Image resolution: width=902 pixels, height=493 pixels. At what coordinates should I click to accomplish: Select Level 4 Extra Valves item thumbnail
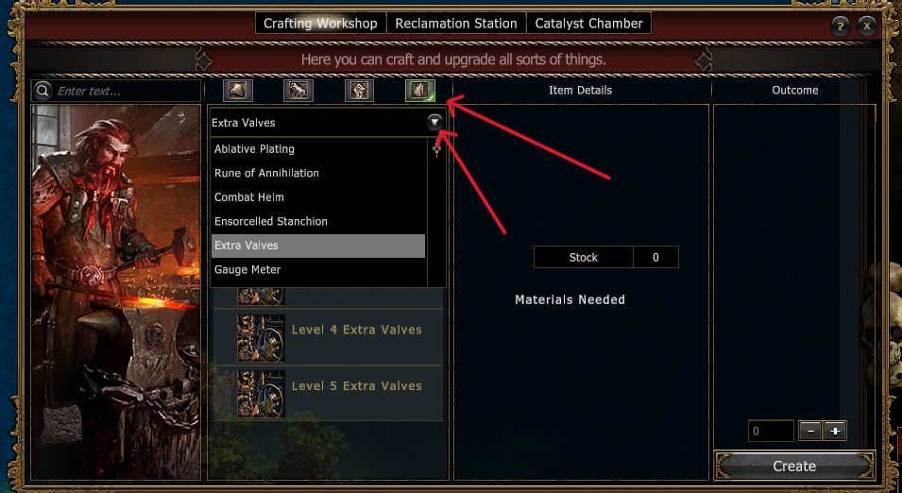tap(262, 338)
